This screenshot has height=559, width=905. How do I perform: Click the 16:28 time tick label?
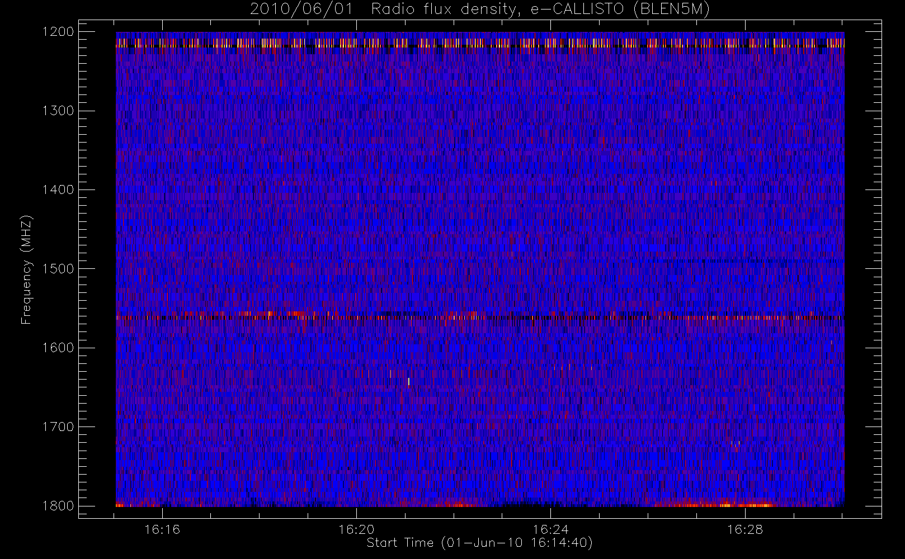[745, 529]
